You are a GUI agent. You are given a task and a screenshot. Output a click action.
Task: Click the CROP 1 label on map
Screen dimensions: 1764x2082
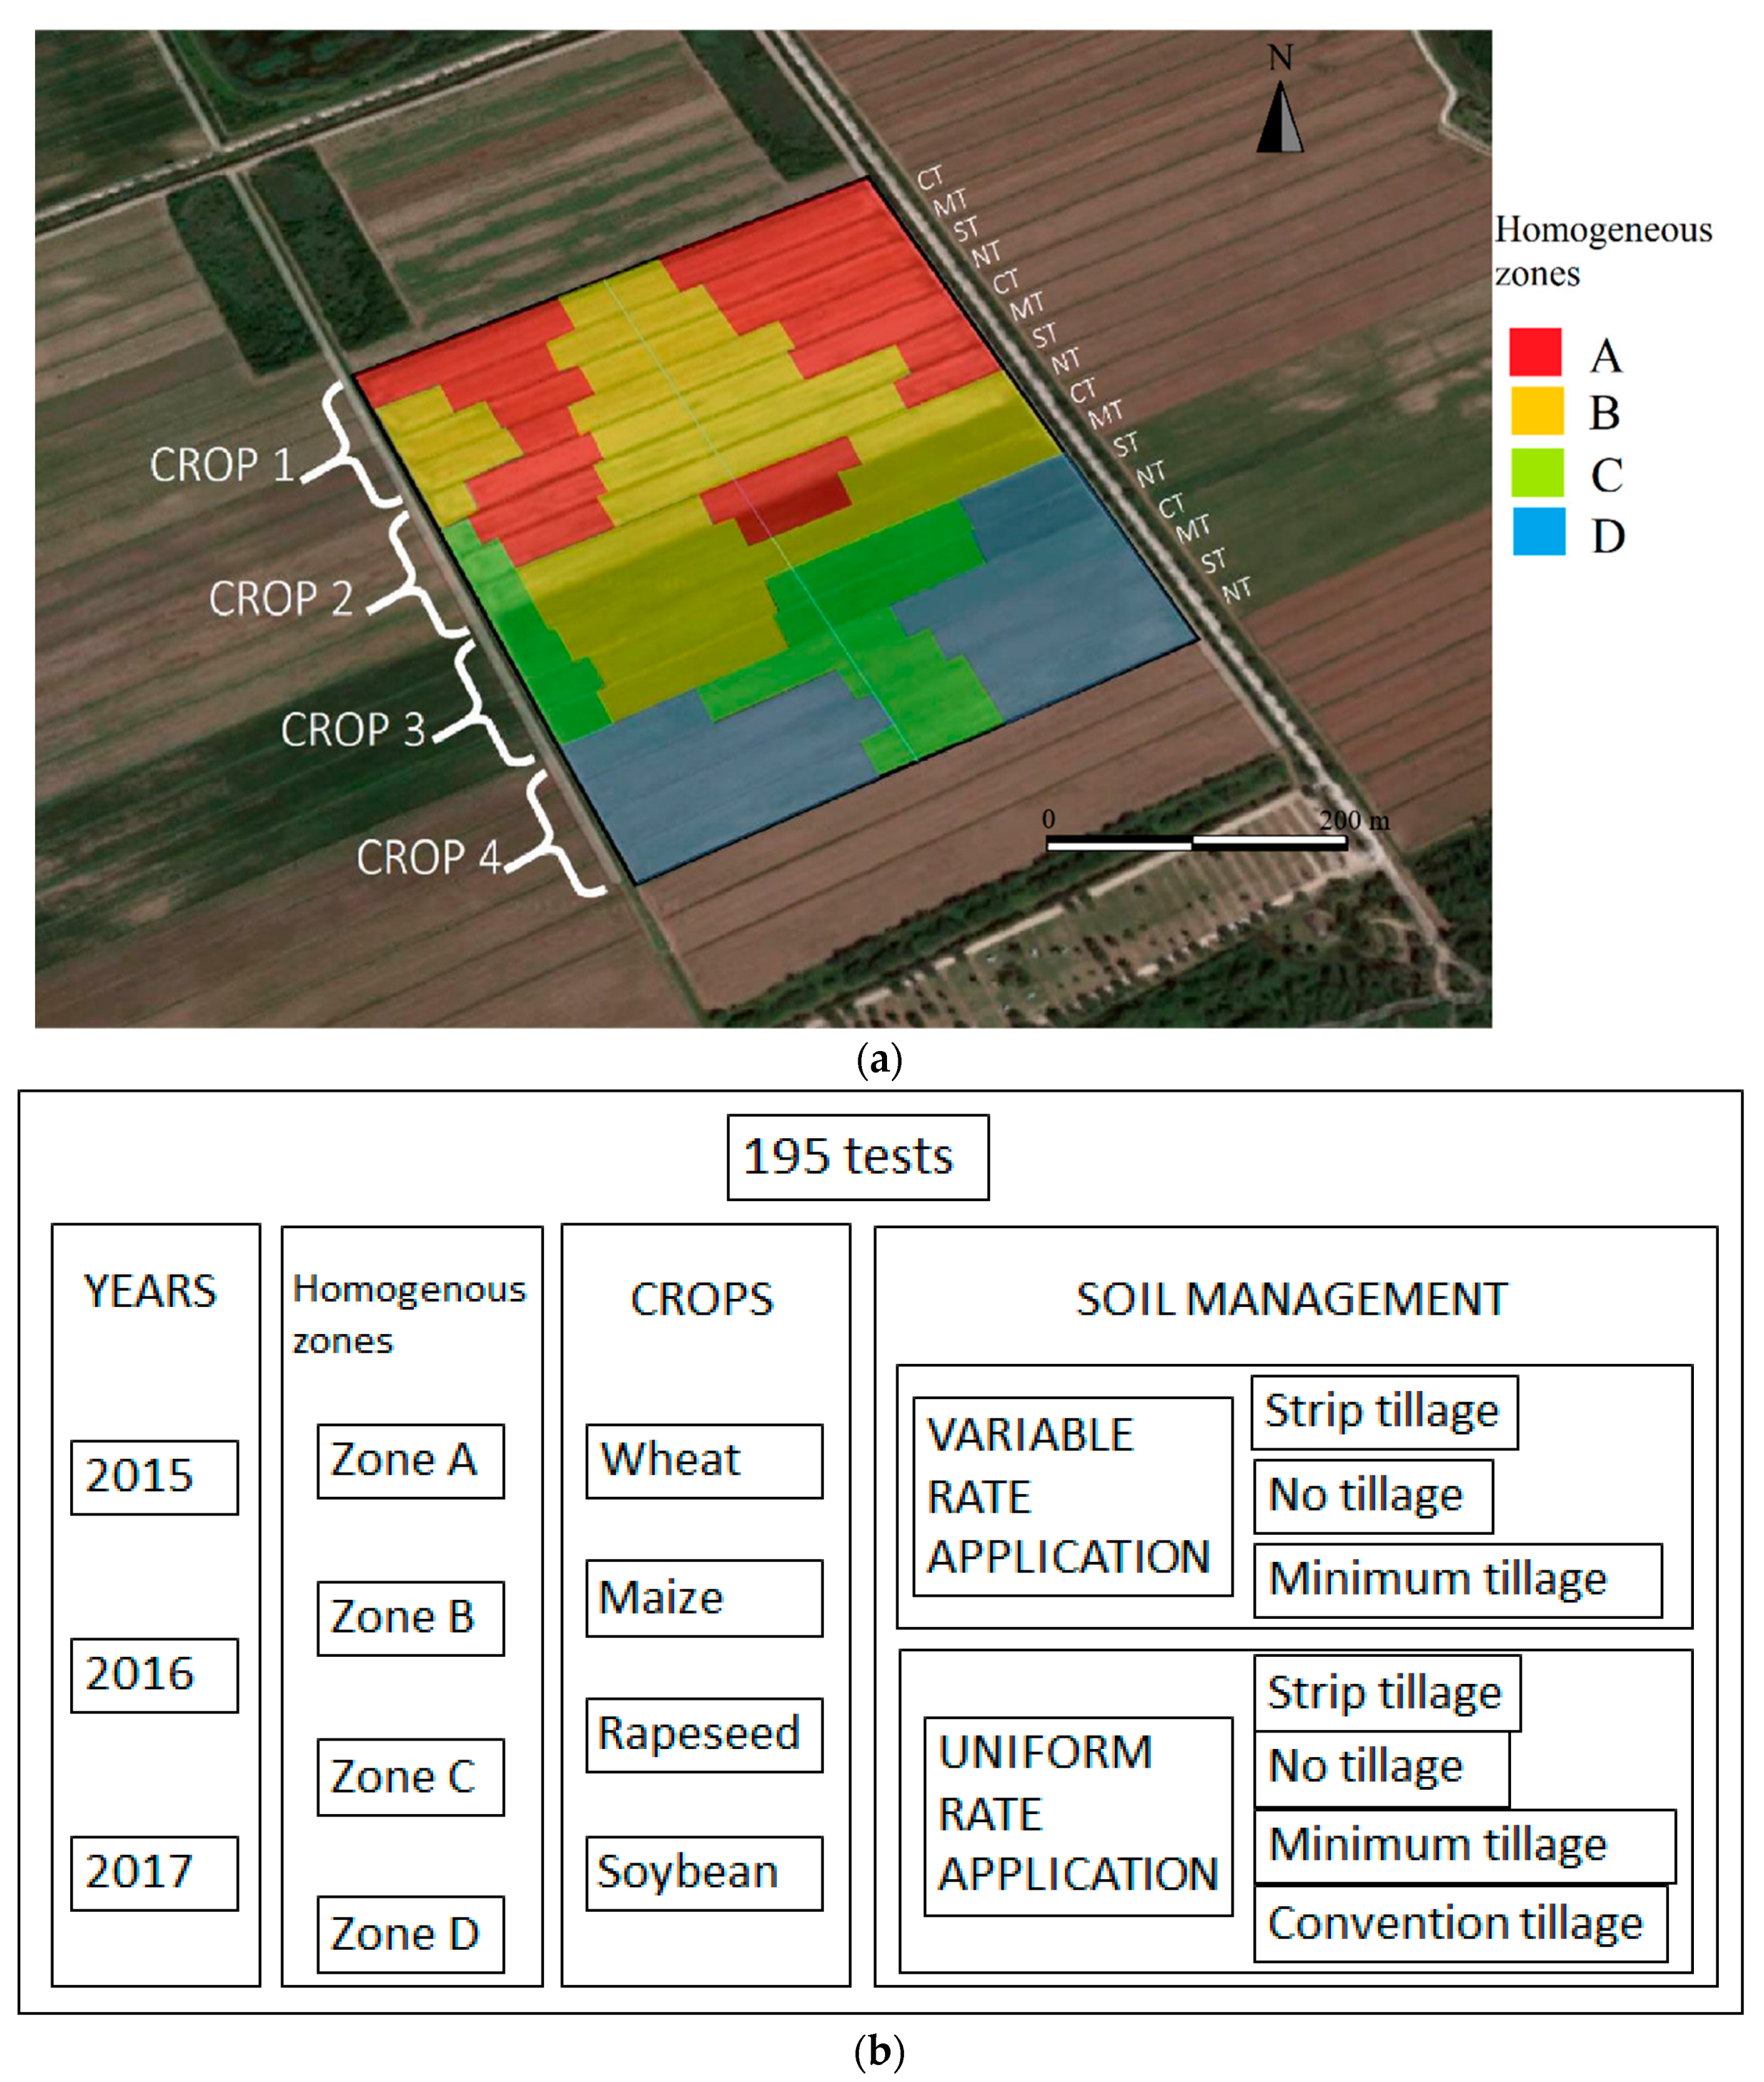tap(222, 465)
